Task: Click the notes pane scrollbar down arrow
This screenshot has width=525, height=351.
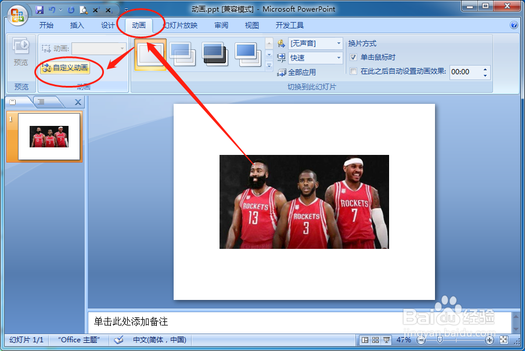Action: (x=516, y=330)
